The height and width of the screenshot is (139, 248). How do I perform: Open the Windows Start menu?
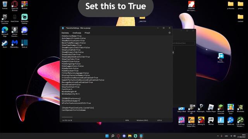pyautogui.click(x=107, y=136)
